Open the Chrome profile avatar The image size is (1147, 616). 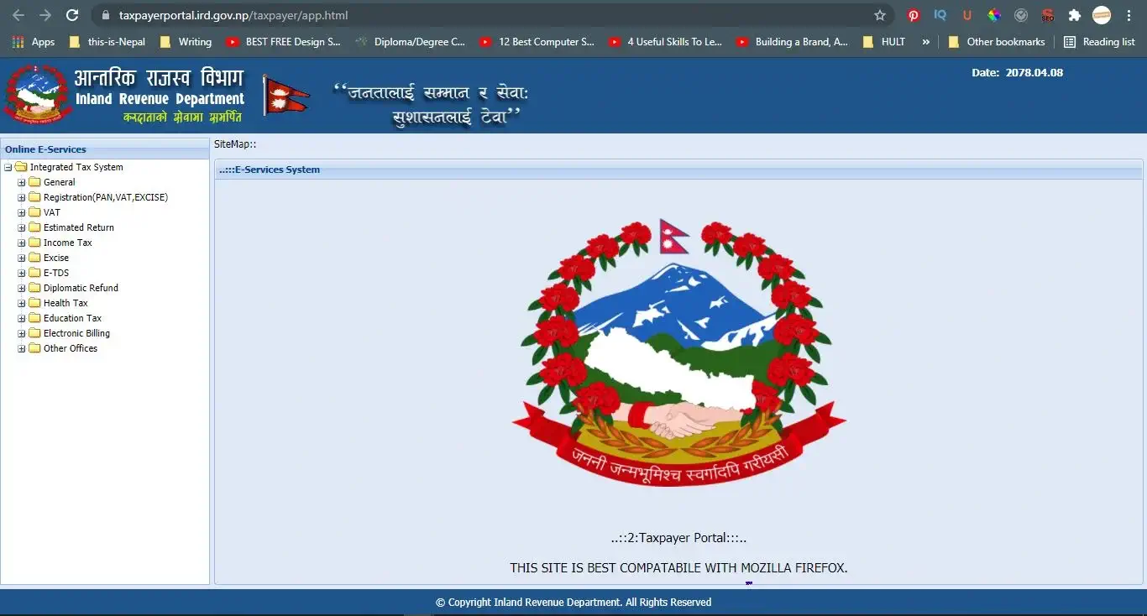(x=1102, y=15)
